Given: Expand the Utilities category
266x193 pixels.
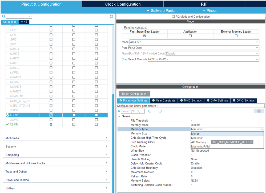Looking at the screenshot, I should coord(57,188).
